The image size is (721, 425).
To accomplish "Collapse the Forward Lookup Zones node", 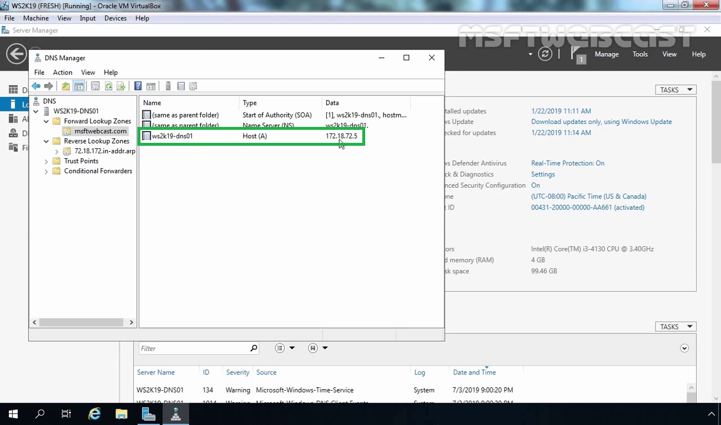I will pyautogui.click(x=47, y=121).
